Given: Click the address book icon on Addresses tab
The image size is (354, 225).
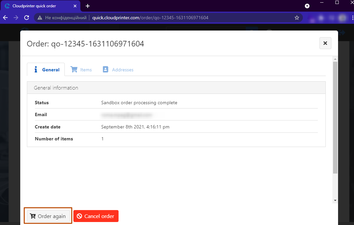Looking at the screenshot, I should pos(105,69).
